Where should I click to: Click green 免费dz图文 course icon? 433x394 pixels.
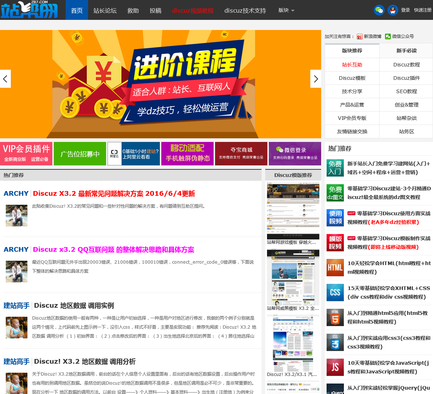coord(335,193)
